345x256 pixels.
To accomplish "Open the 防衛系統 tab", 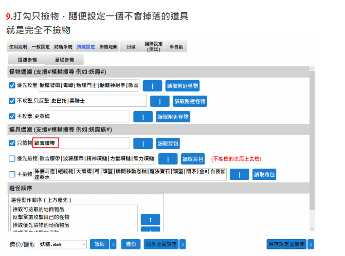I will pos(63,47).
